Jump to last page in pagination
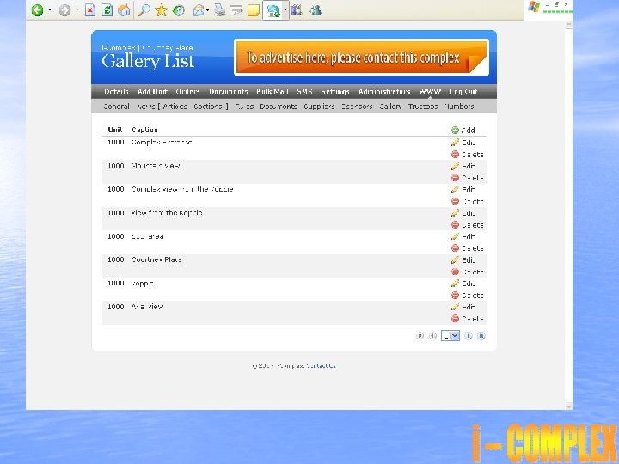The width and height of the screenshot is (619, 464). 481,336
